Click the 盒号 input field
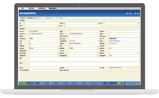This screenshot has width=159, height=98. point(81,26)
